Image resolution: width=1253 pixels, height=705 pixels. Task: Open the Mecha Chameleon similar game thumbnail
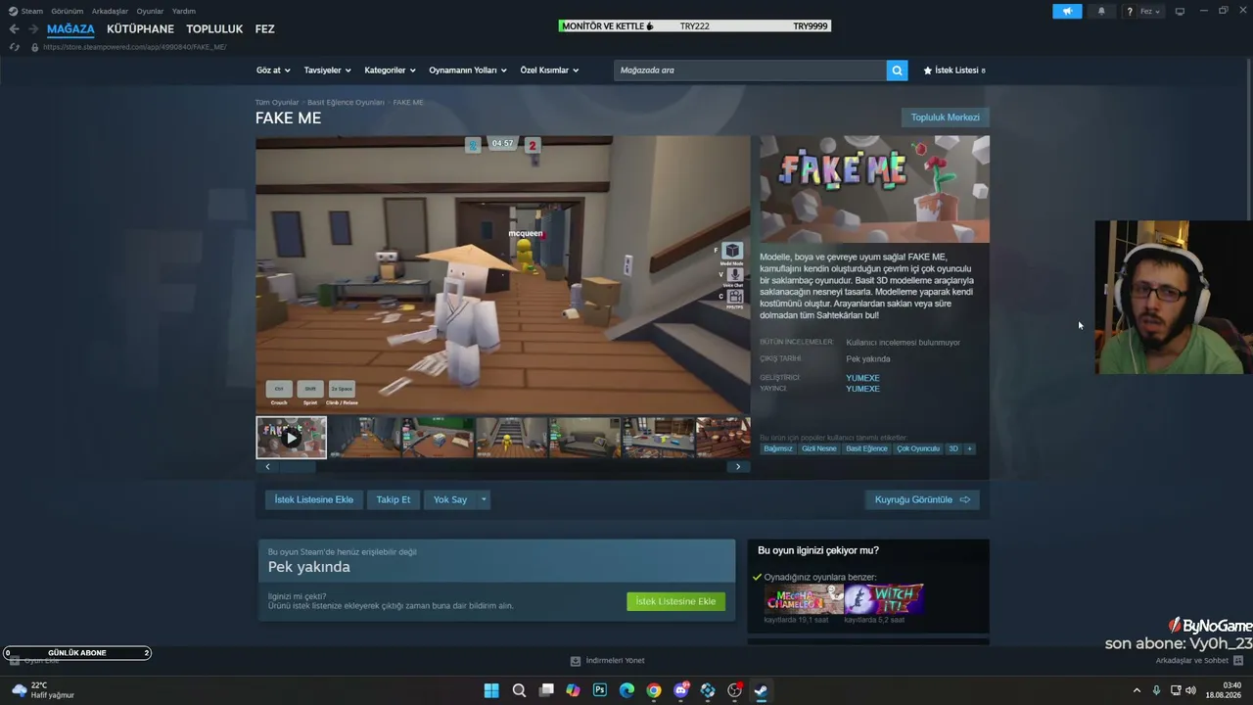(804, 598)
